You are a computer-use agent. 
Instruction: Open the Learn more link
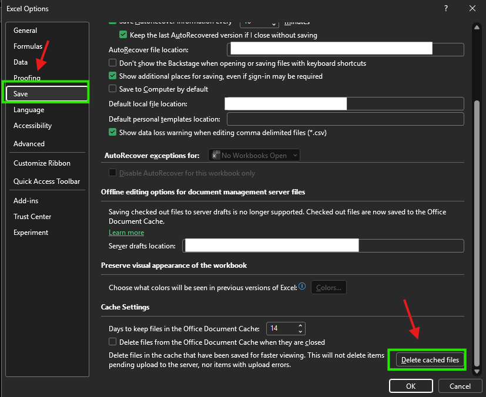tap(126, 233)
